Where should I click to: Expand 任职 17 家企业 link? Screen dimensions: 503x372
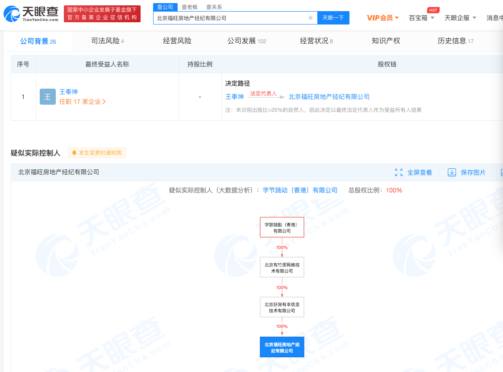(83, 102)
